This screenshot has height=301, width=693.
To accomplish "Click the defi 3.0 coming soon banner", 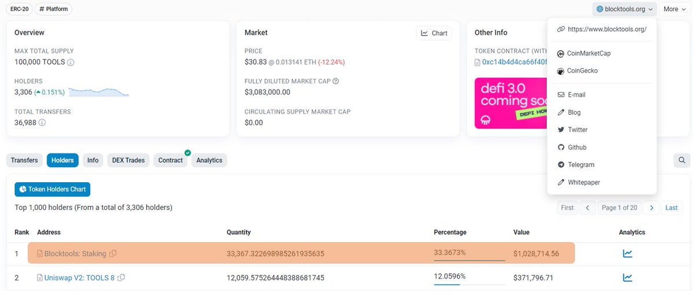I will click(x=511, y=103).
